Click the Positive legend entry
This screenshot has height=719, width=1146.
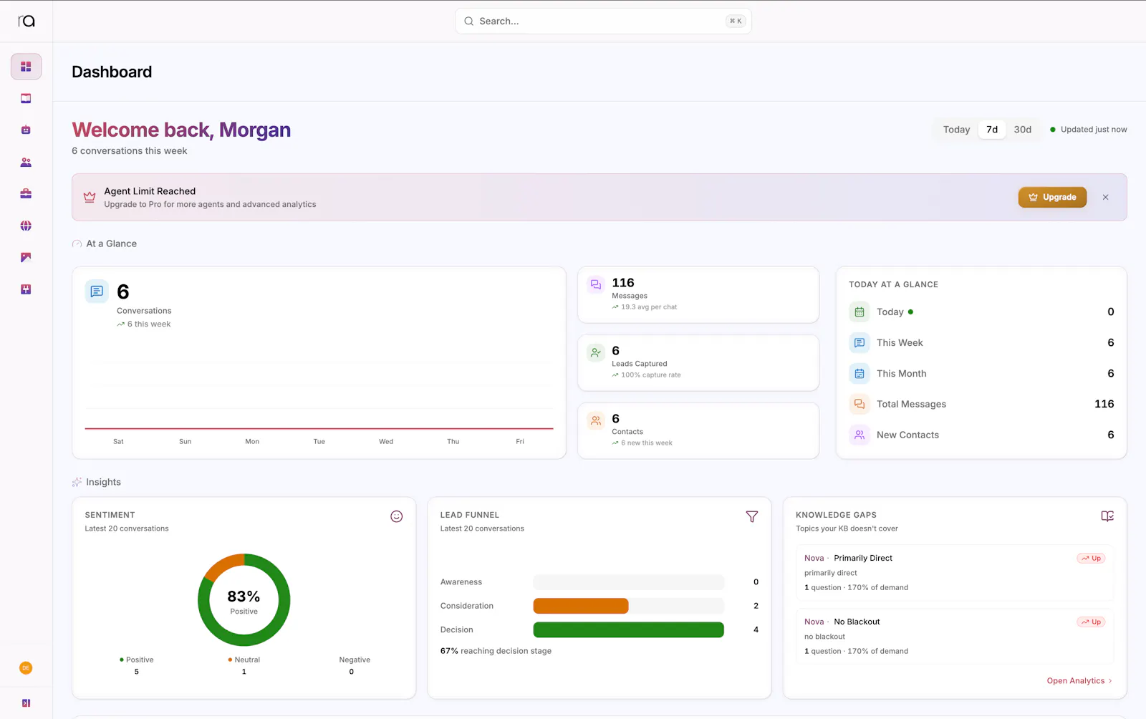[x=137, y=665]
